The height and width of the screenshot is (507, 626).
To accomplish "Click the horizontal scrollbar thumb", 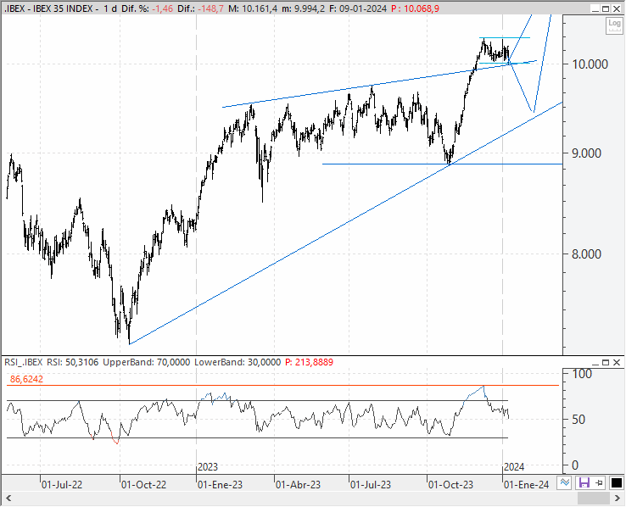I will click(594, 499).
